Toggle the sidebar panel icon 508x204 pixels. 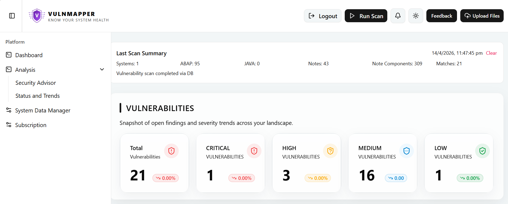coord(12,16)
